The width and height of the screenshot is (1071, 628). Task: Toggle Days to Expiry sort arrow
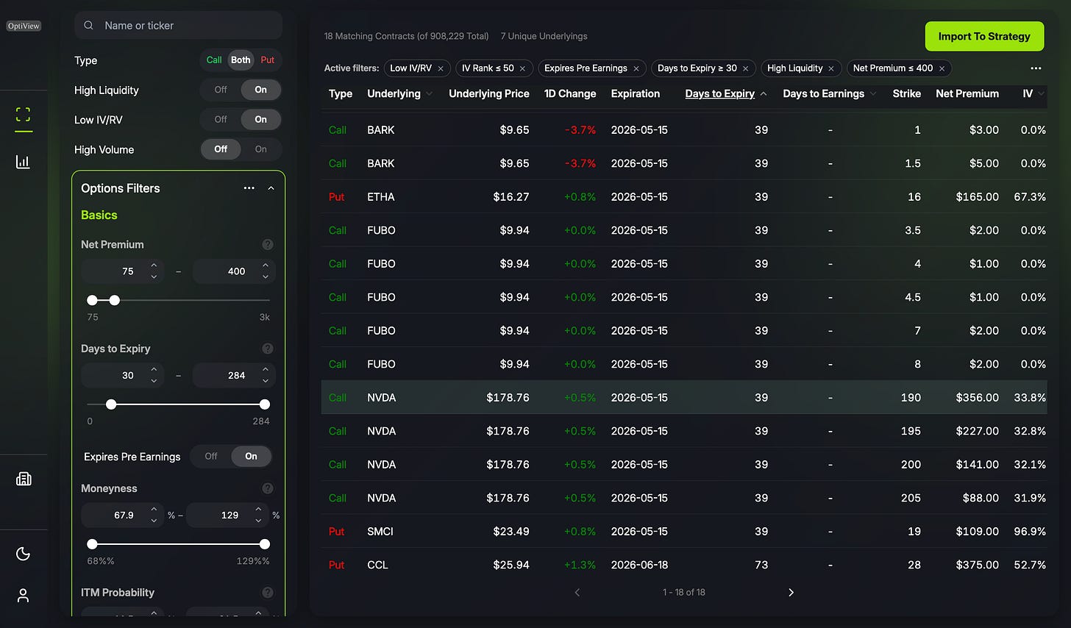point(764,94)
